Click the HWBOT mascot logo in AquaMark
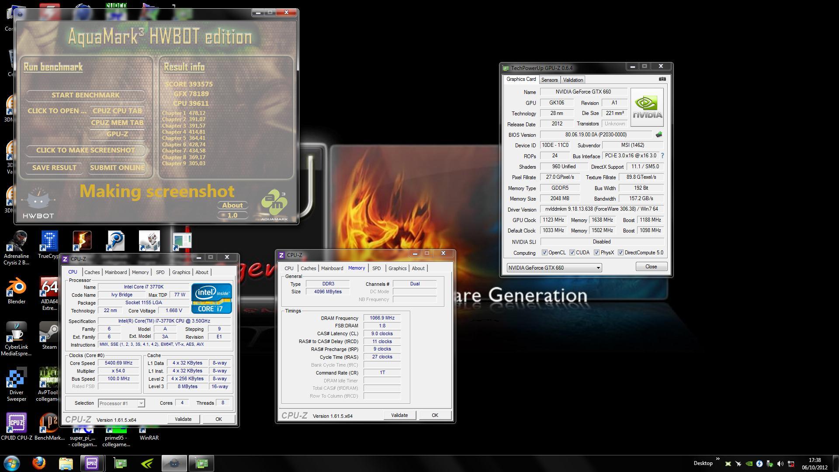The width and height of the screenshot is (839, 472). pos(38,203)
